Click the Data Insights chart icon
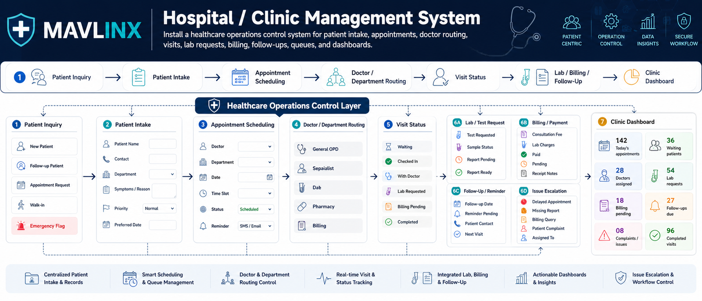The image size is (702, 301). (x=648, y=21)
